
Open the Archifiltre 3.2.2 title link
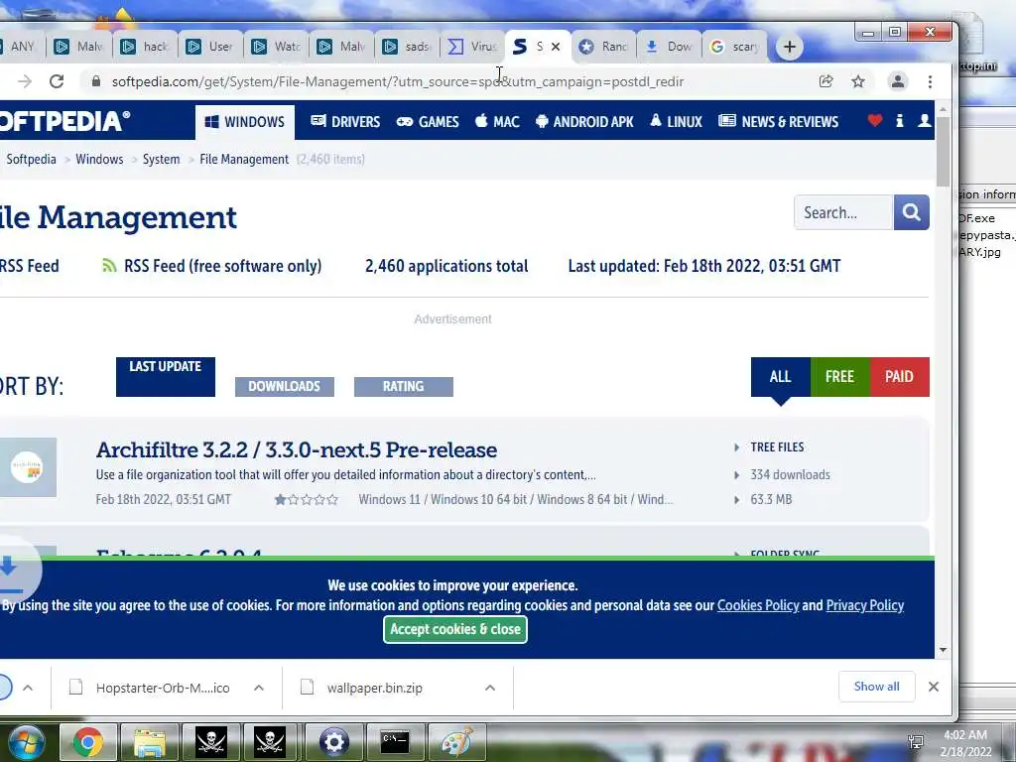(x=297, y=449)
